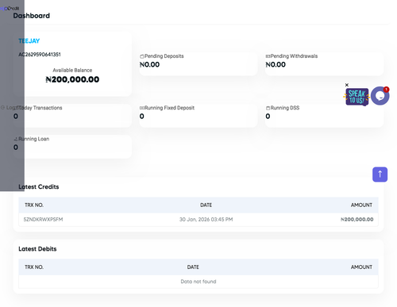Open the Pending Deposits card

click(198, 63)
